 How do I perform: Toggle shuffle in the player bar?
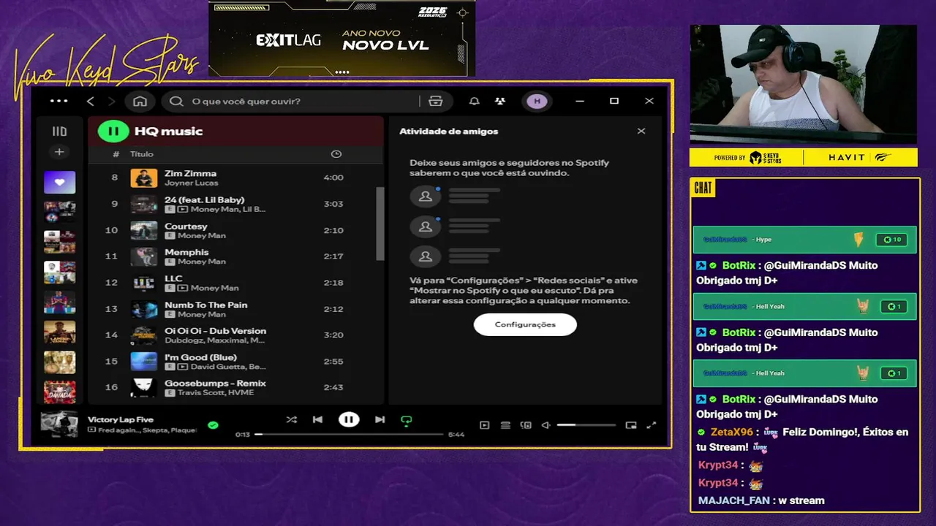291,419
